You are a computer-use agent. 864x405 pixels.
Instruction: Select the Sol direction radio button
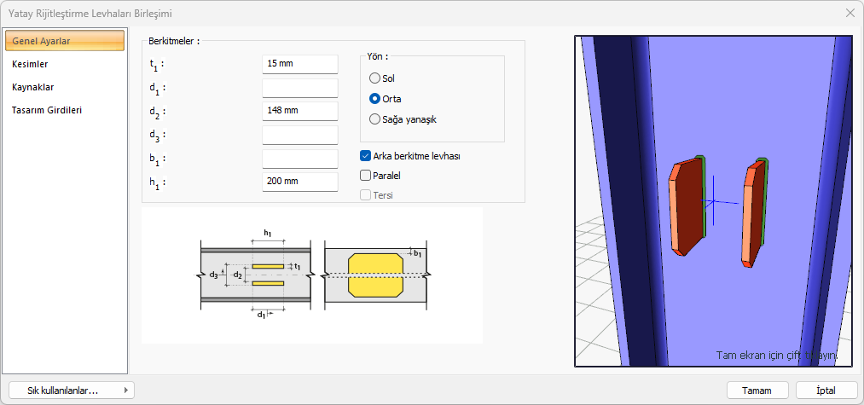[374, 78]
